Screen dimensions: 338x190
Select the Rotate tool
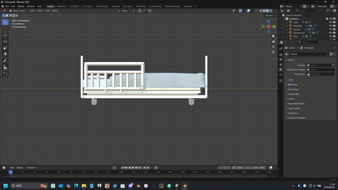click(x=5, y=42)
